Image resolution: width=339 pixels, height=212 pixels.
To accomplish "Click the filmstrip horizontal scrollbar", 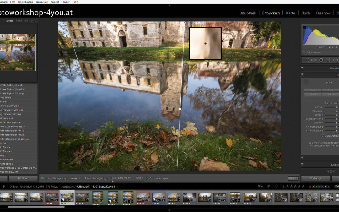I will [x=36, y=207].
